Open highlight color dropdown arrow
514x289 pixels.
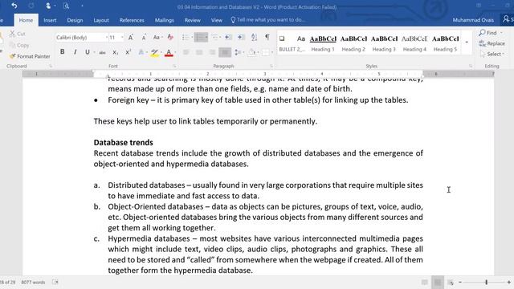click(x=161, y=52)
